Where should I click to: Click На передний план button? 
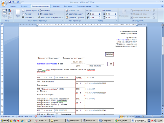141,11
